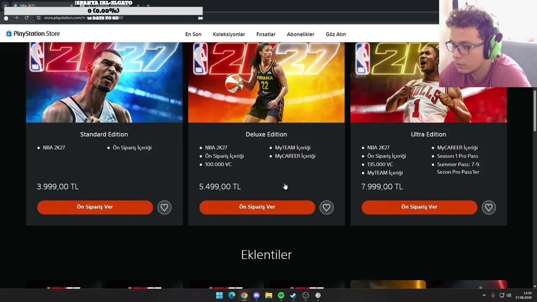Viewport: 537px width, 302px height.
Task: Click Ön Sipariş İçeriği under Ultra Edition
Action: click(x=386, y=156)
